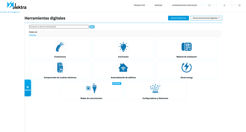Open the user account icon
Image resolution: width=246 pixels, height=132 pixels.
pyautogui.click(x=224, y=5)
